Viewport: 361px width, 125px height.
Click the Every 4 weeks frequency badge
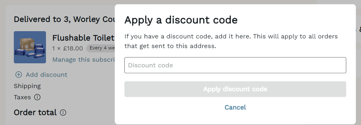click(101, 48)
